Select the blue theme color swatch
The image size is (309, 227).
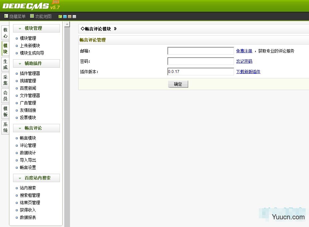pyautogui.click(x=65, y=16)
